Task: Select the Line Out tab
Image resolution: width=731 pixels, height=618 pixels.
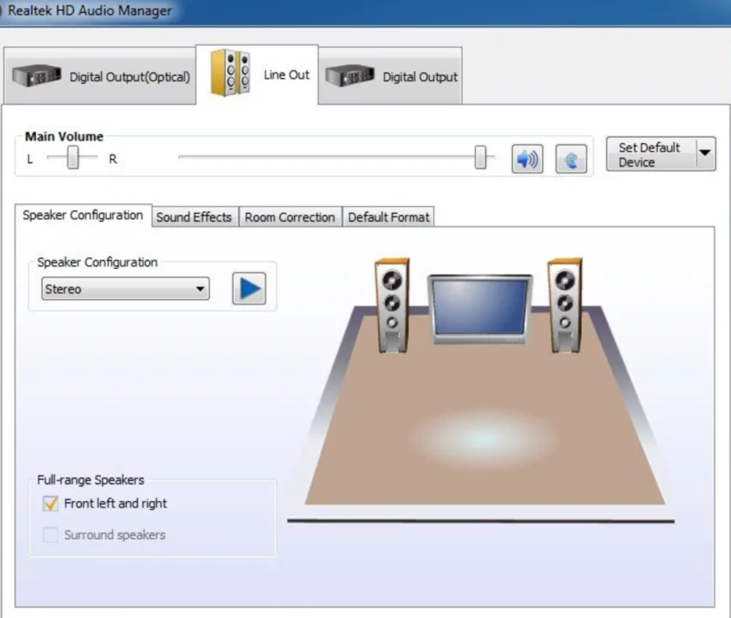Action: click(257, 75)
